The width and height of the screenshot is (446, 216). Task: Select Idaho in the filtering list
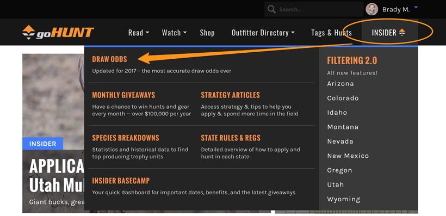[x=337, y=113]
